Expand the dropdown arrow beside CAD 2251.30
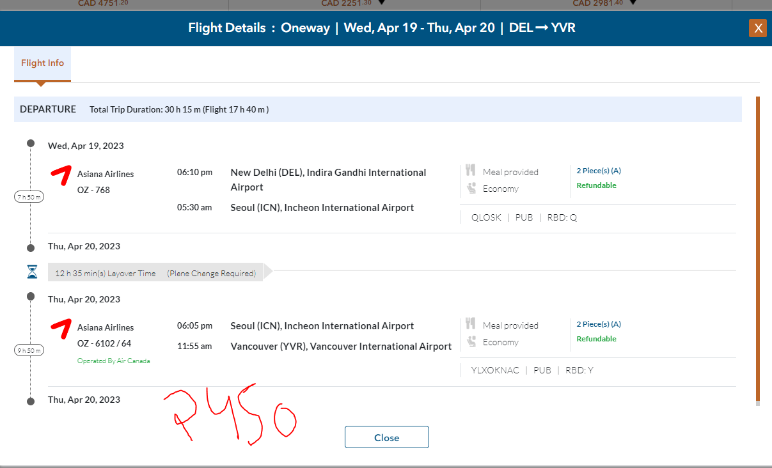The width and height of the screenshot is (772, 468). [x=382, y=3]
